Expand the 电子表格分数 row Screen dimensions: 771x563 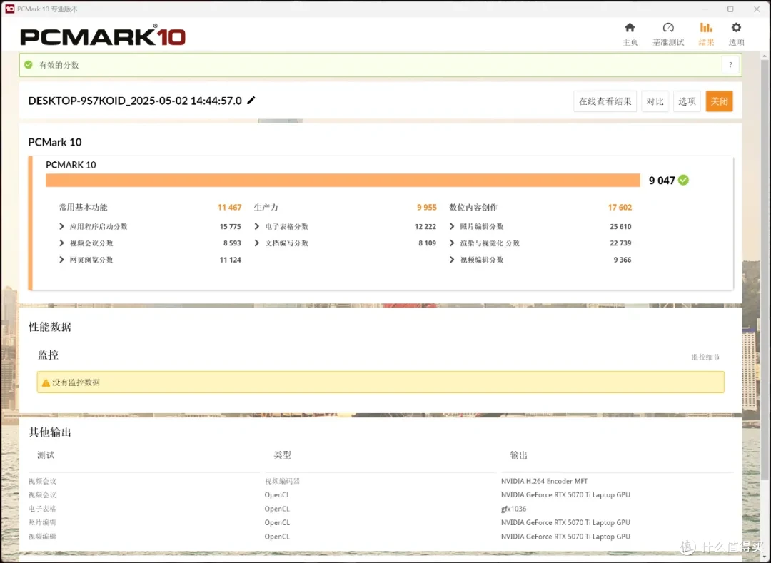tap(257, 226)
